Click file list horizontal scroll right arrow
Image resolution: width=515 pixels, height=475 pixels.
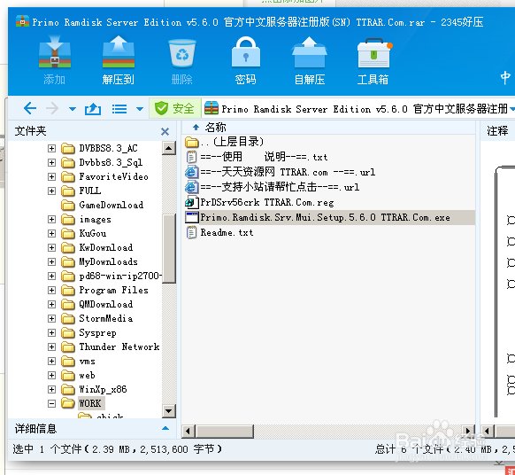click(468, 432)
